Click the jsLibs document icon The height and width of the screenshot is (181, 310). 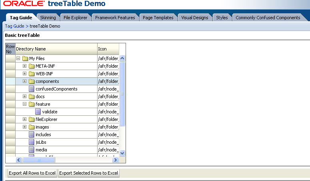[x=31, y=142]
